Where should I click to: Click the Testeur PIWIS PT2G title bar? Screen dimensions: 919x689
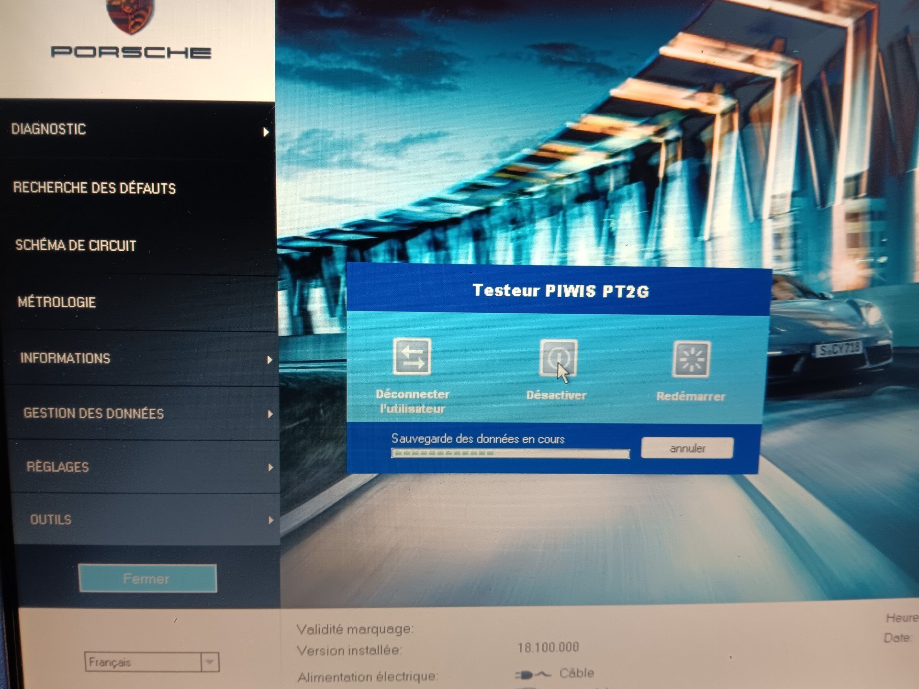[x=560, y=291]
